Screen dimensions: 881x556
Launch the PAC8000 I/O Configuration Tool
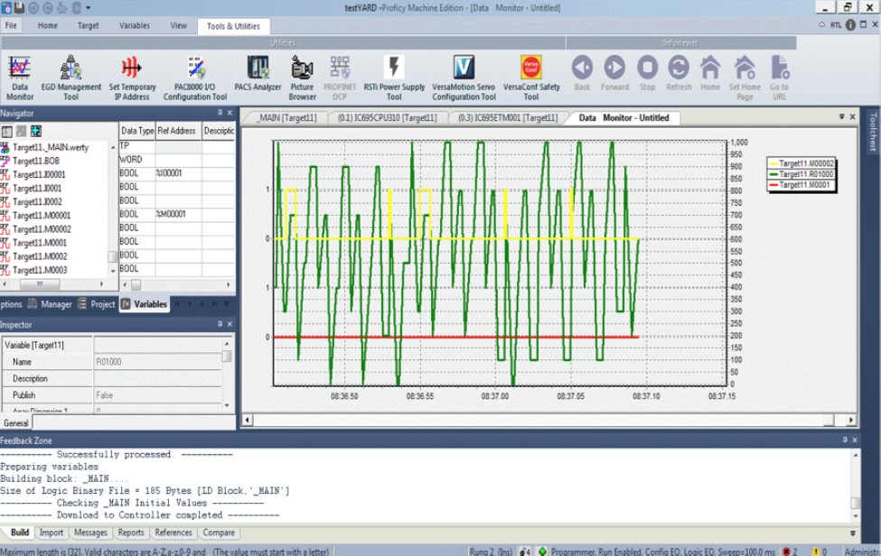pyautogui.click(x=195, y=78)
